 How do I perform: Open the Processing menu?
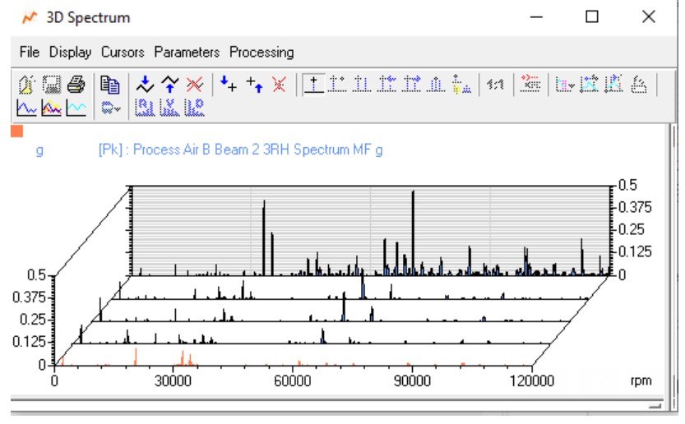(261, 52)
